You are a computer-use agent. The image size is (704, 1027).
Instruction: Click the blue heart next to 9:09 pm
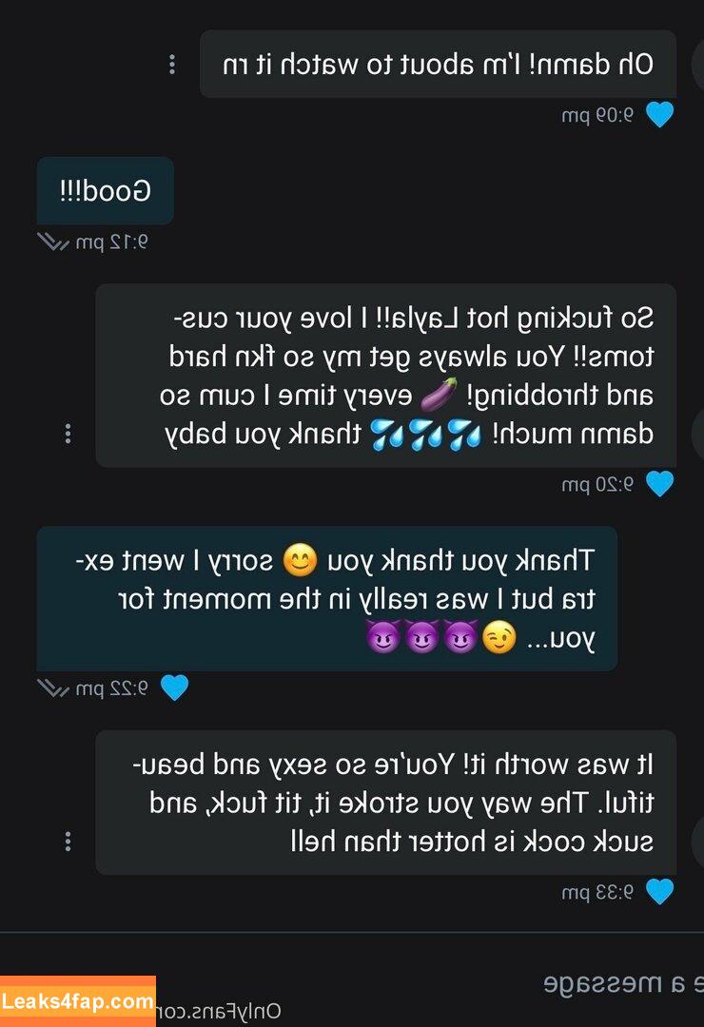(x=659, y=115)
